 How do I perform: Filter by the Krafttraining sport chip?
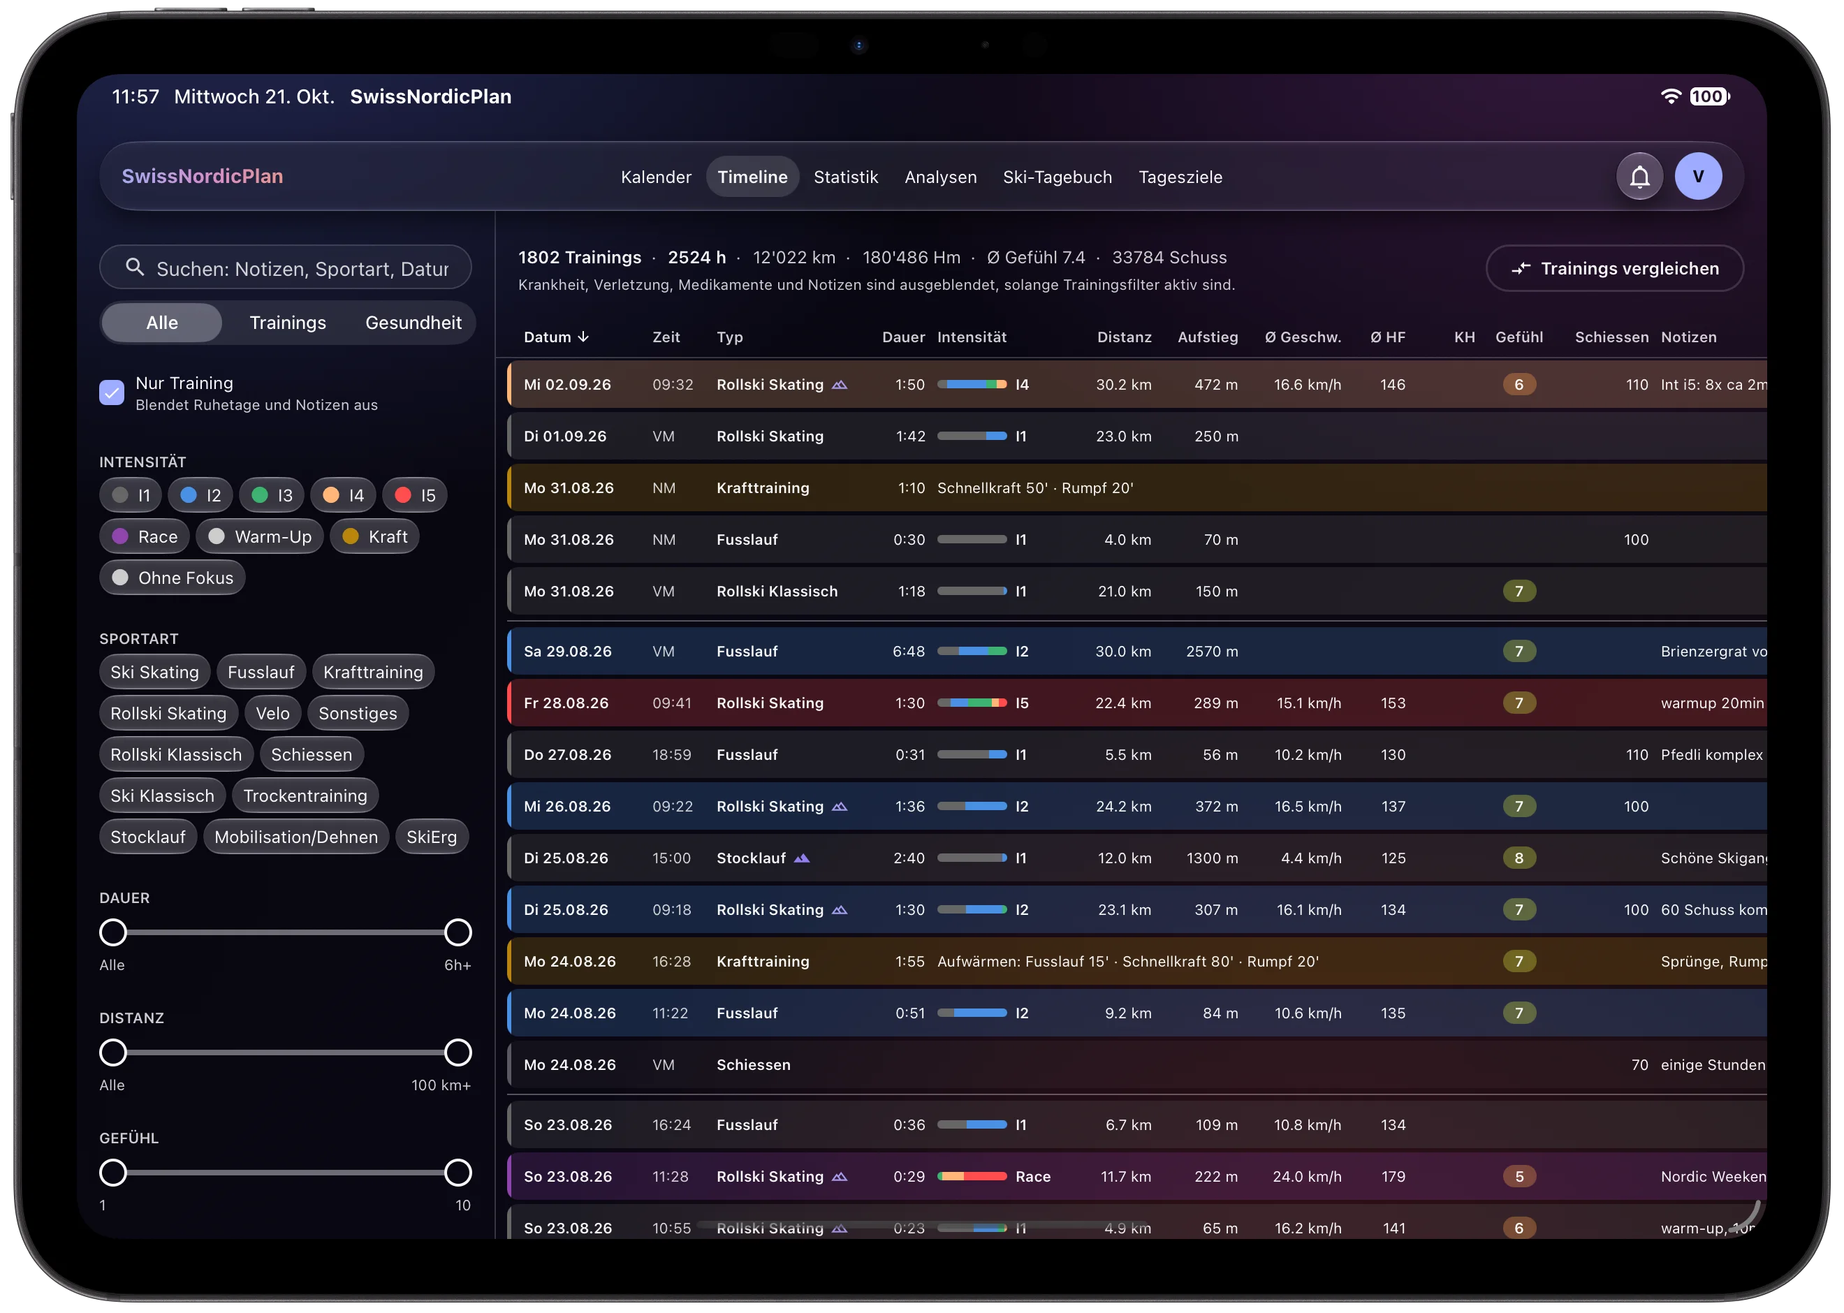click(373, 673)
